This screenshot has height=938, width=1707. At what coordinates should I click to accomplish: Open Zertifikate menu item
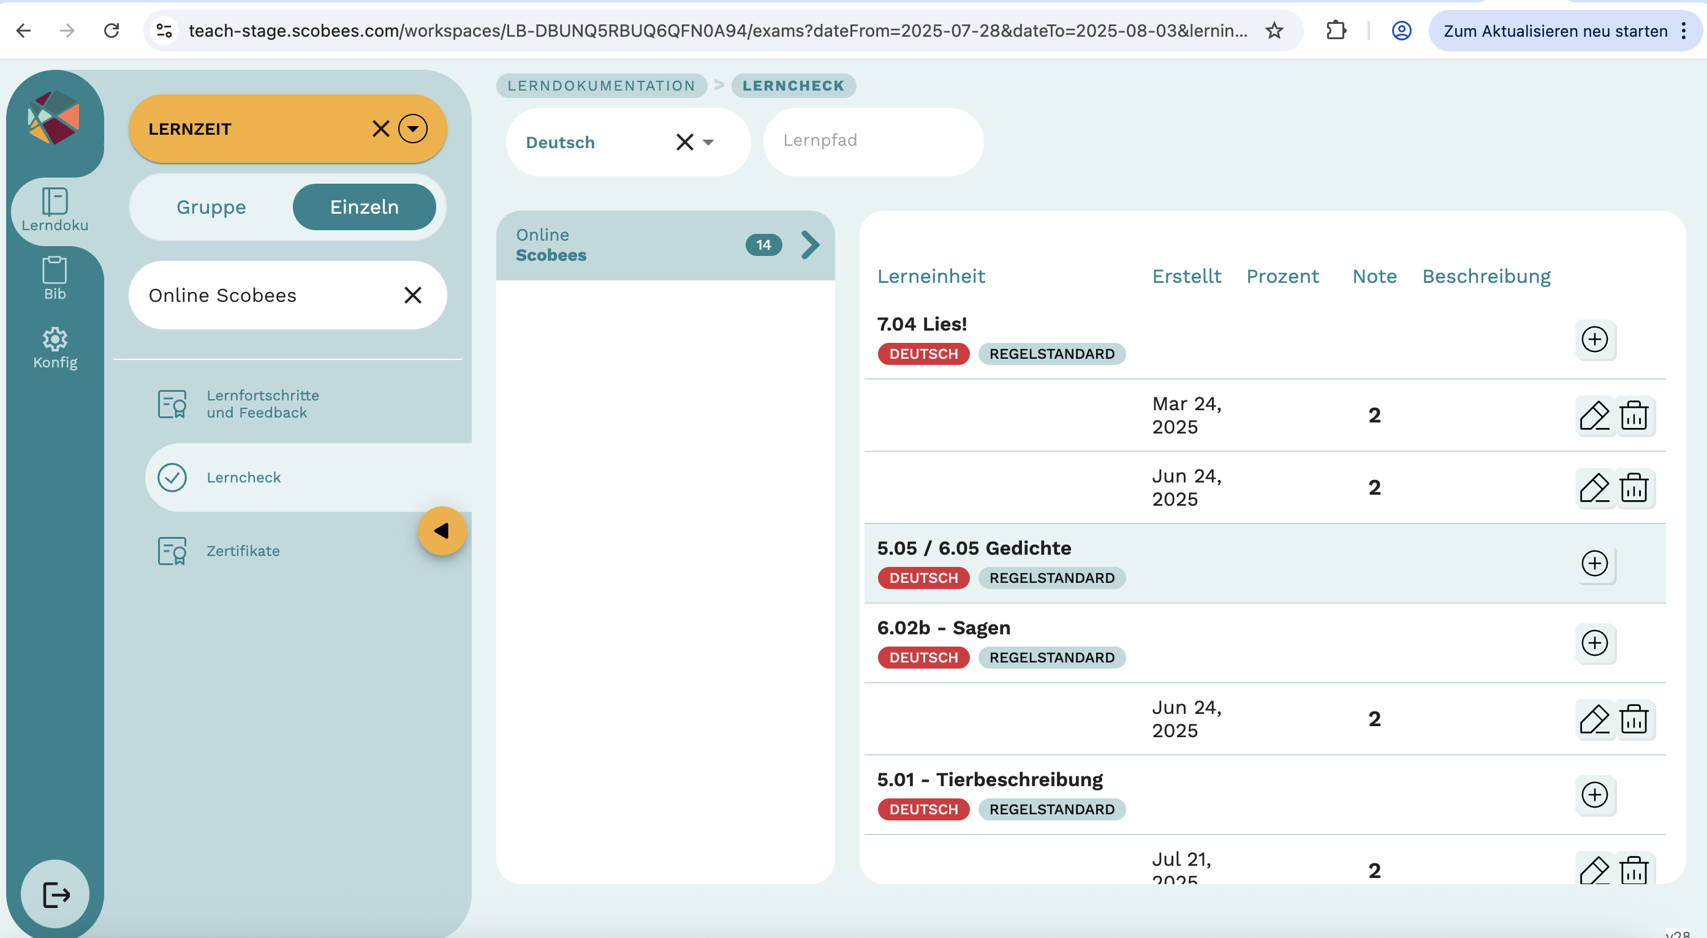pos(243,551)
